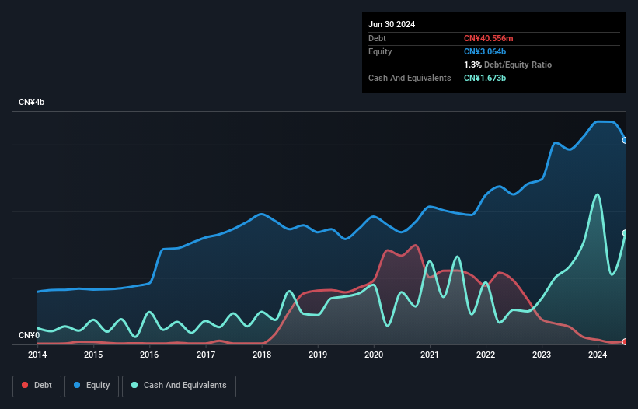638x409 pixels.
Task: Toggle the Equity legend button
Action: 92,386
